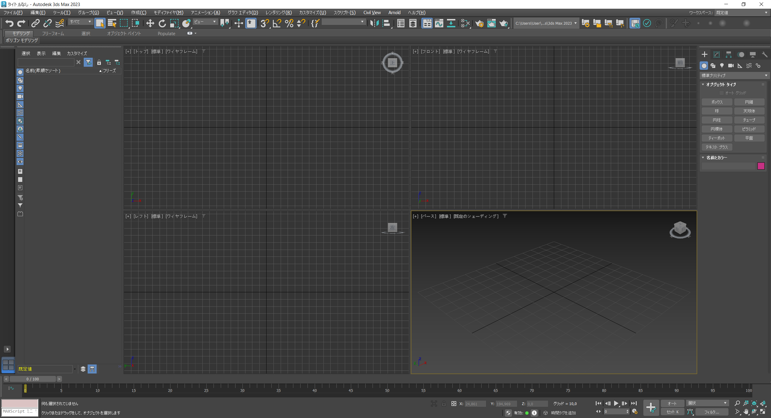Select the Lights category icon
771x418 pixels.
pos(722,66)
